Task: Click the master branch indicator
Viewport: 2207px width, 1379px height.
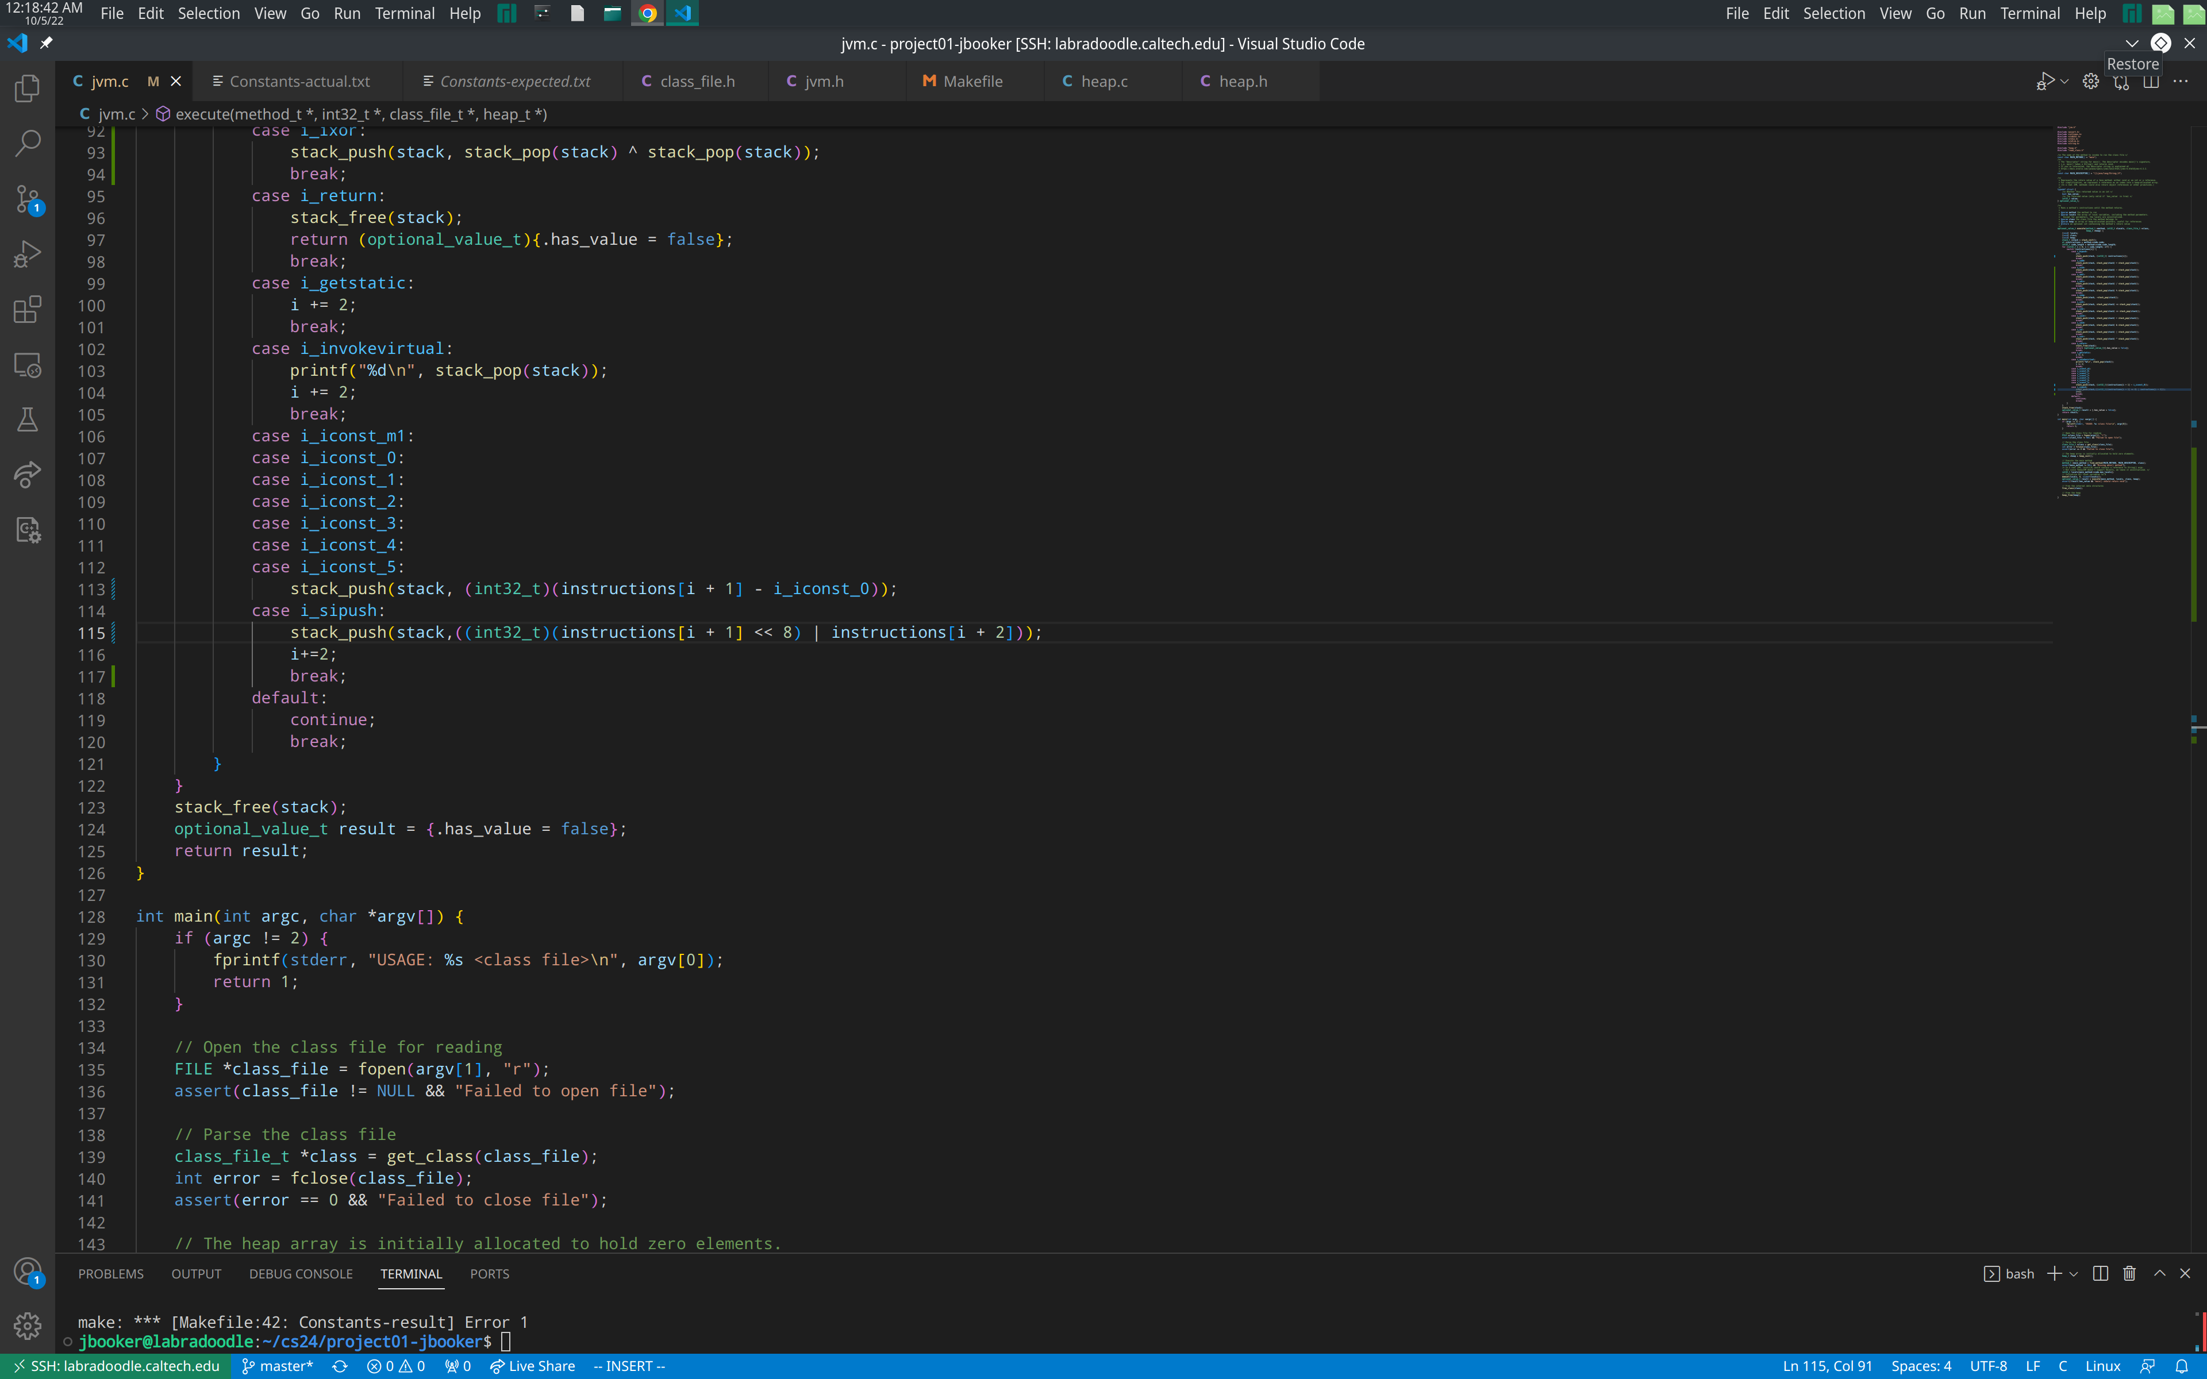Action: (x=277, y=1365)
